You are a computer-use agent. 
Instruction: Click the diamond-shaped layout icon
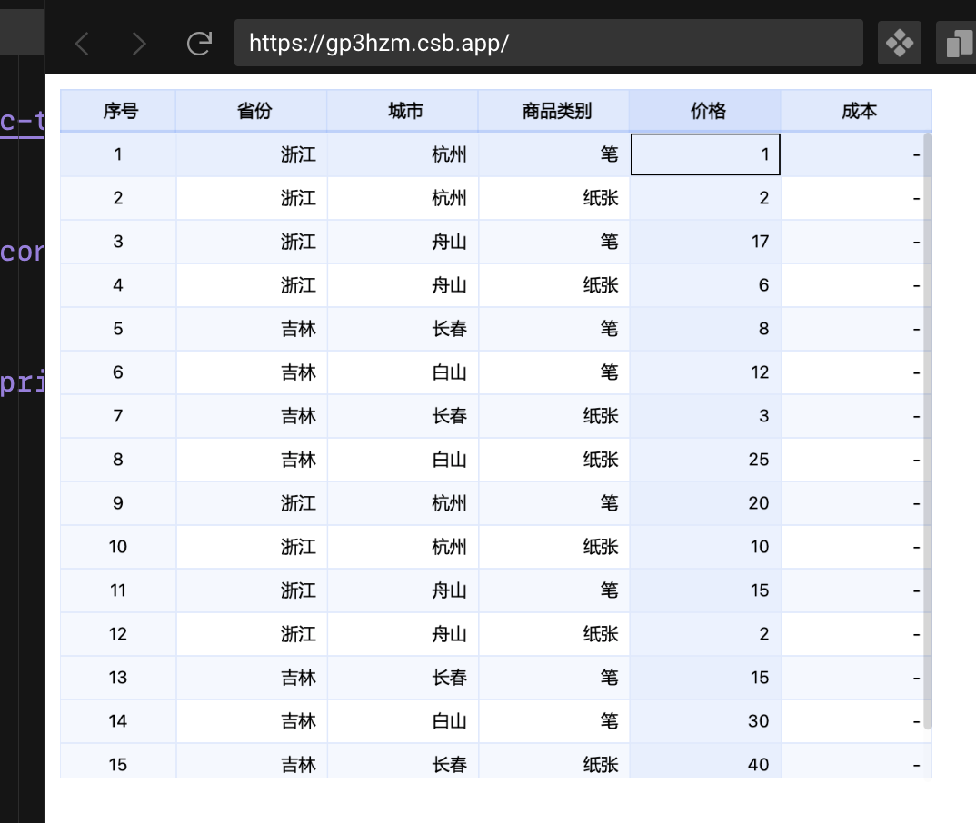(x=899, y=42)
